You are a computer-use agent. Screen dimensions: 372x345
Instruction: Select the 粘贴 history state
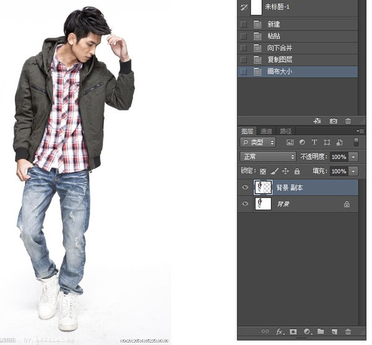tap(298, 36)
